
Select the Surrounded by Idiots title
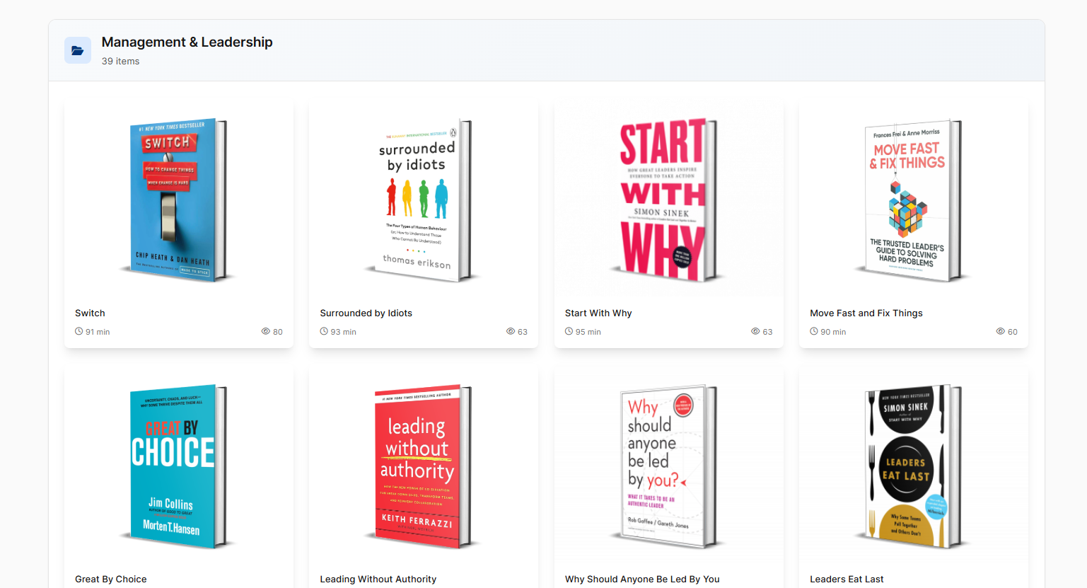tap(366, 313)
